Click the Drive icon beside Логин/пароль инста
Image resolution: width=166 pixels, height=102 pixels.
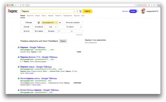[x=19, y=78]
